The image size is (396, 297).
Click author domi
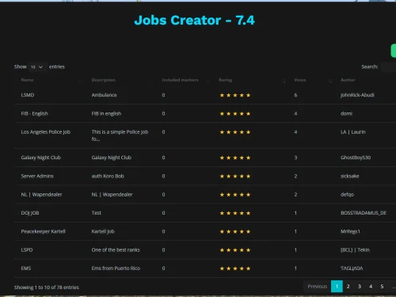pos(346,113)
